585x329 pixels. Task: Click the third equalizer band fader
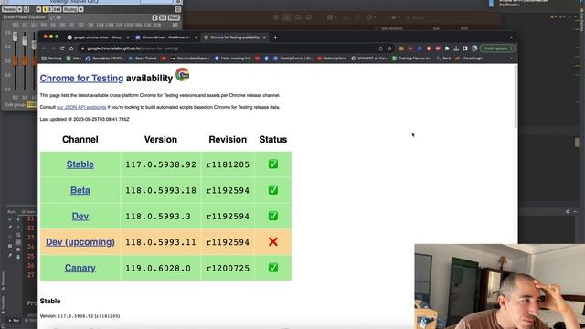(x=34, y=45)
